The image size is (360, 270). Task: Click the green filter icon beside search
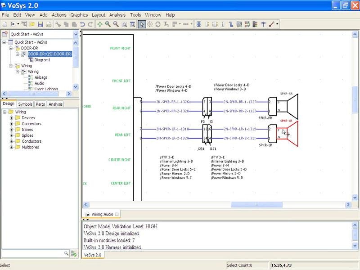click(74, 253)
